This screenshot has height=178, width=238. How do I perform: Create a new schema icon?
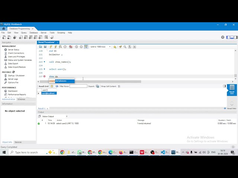[x=21, y=37]
